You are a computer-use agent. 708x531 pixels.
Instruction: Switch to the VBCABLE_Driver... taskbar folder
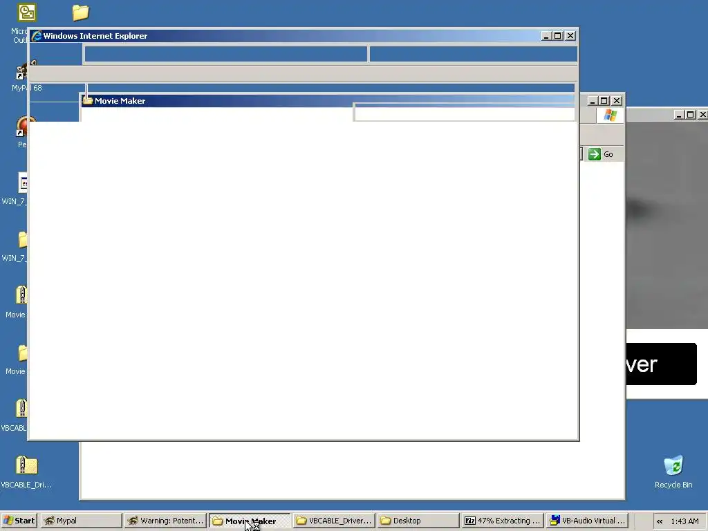[334, 521]
